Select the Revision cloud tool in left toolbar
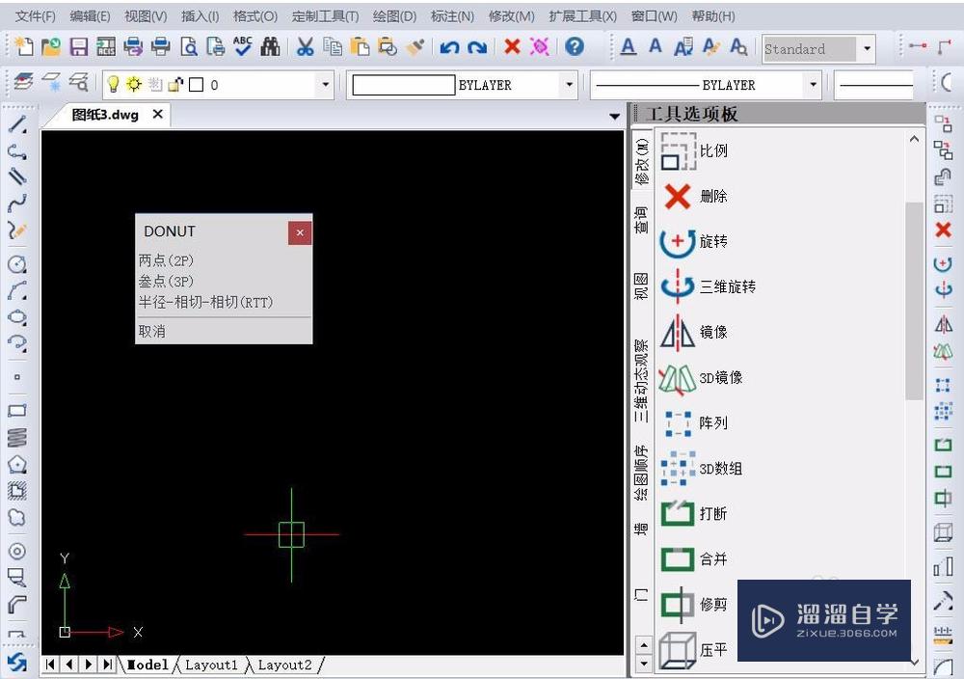 click(17, 517)
